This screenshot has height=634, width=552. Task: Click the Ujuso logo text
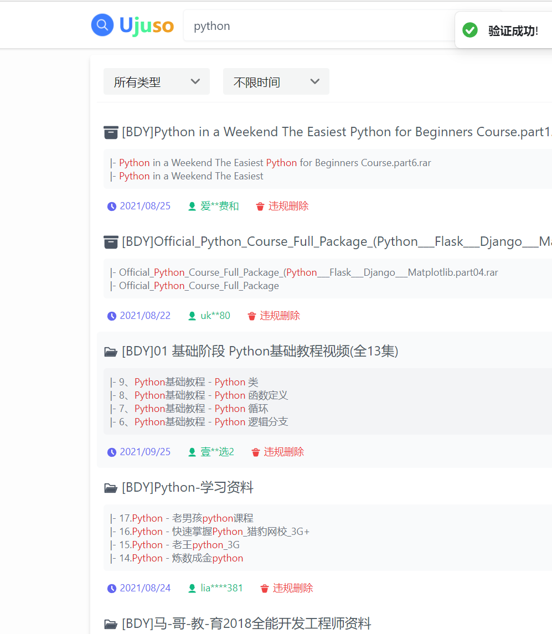click(x=146, y=25)
